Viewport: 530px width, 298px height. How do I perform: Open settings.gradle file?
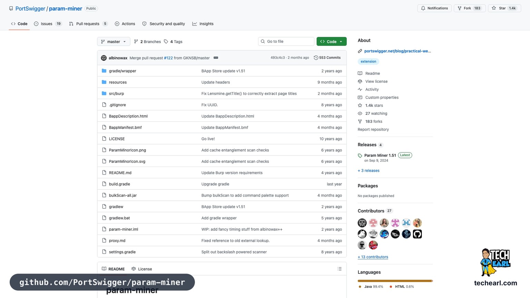pyautogui.click(x=122, y=252)
